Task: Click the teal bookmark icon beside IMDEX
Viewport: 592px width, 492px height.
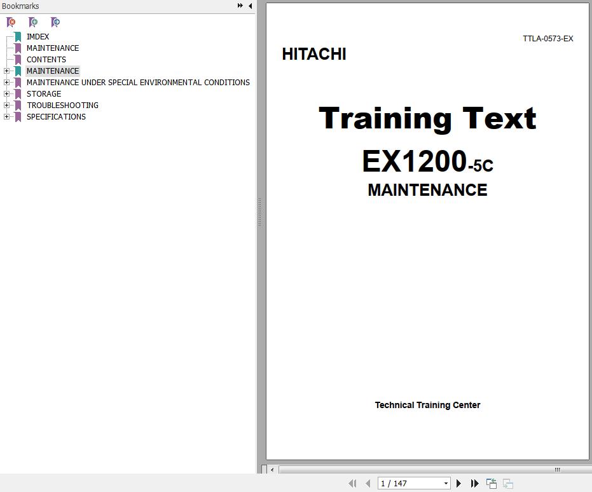Action: (x=18, y=37)
